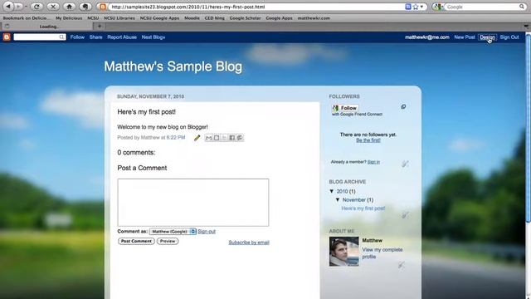Open the matthewkr.com bookmark
The height and width of the screenshot is (299, 531).
click(314, 18)
